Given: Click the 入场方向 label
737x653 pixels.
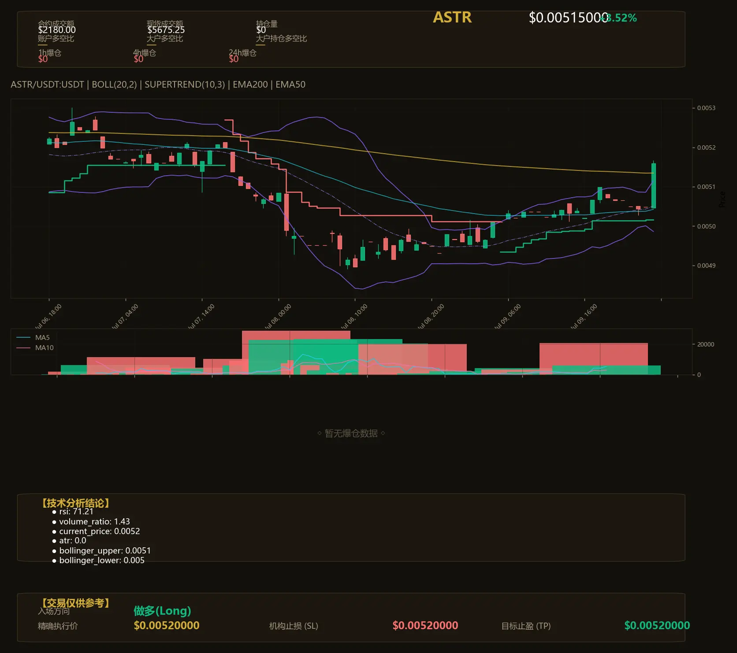Looking at the screenshot, I should pyautogui.click(x=54, y=611).
